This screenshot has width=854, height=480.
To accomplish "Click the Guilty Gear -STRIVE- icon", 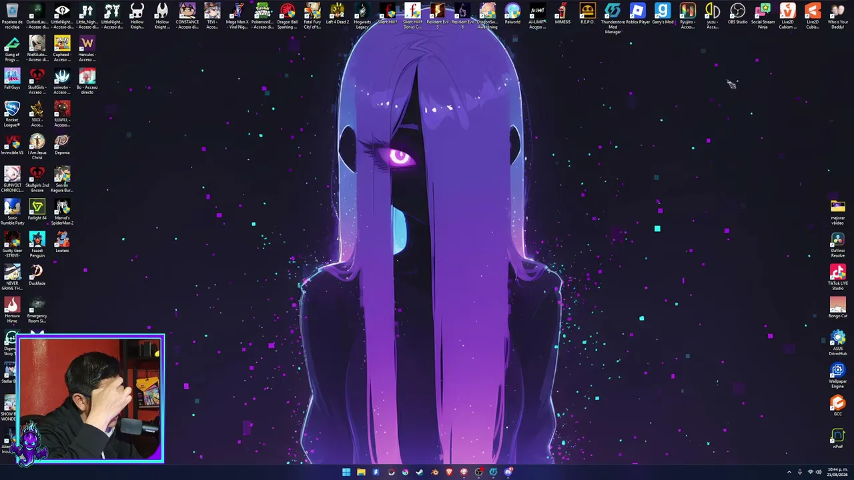I will point(12,244).
